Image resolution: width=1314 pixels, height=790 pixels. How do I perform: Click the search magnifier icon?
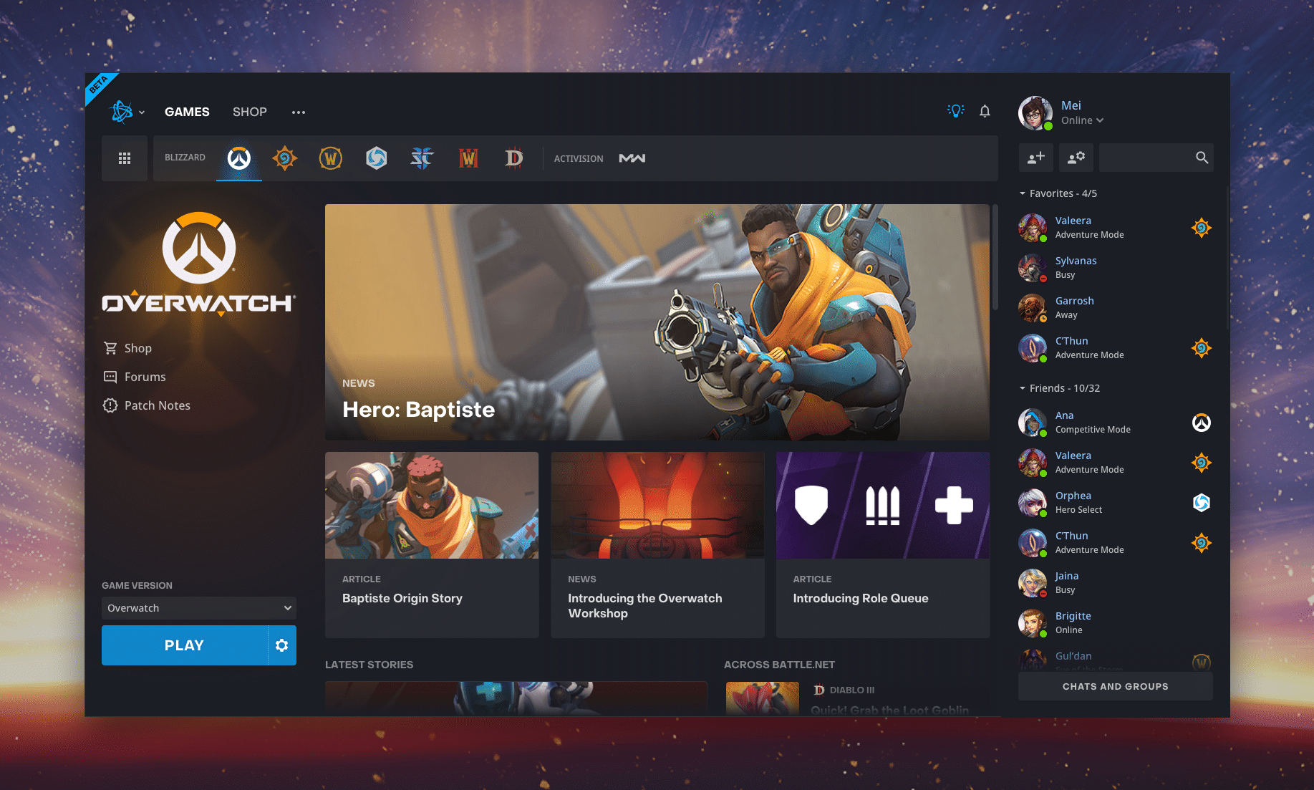1202,158
